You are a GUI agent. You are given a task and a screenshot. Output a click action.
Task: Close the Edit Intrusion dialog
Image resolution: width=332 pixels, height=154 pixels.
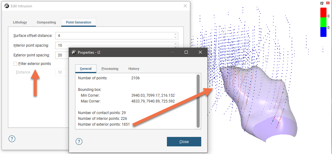pyautogui.click(x=185, y=6)
